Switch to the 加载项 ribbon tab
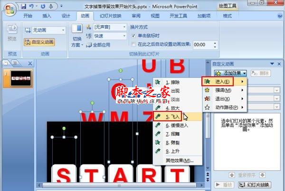The height and width of the screenshot is (191, 285). click(x=204, y=16)
